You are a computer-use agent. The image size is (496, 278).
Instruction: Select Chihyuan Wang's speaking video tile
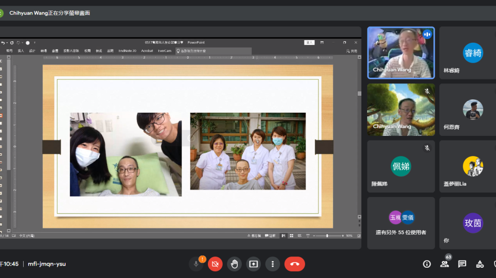click(401, 53)
